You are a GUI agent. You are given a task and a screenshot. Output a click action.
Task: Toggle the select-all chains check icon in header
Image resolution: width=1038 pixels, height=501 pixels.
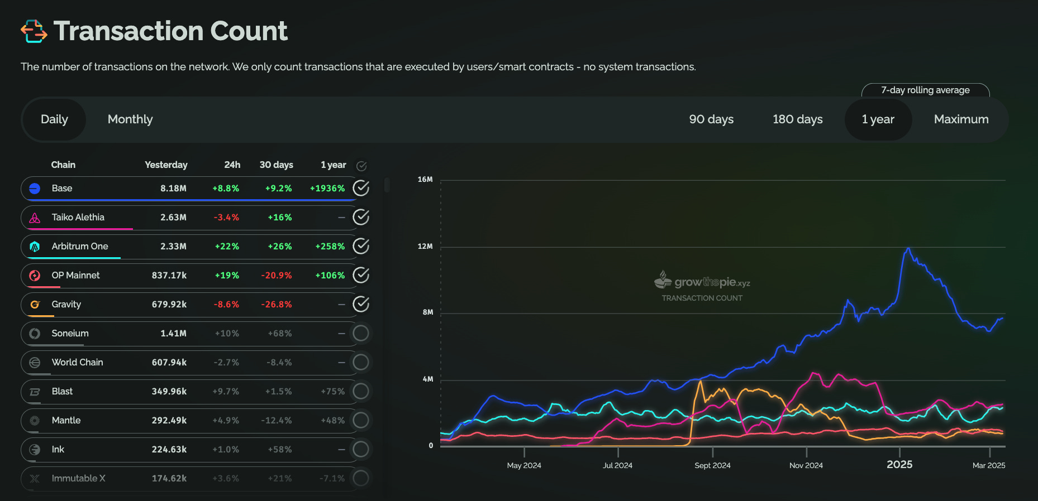pos(361,166)
